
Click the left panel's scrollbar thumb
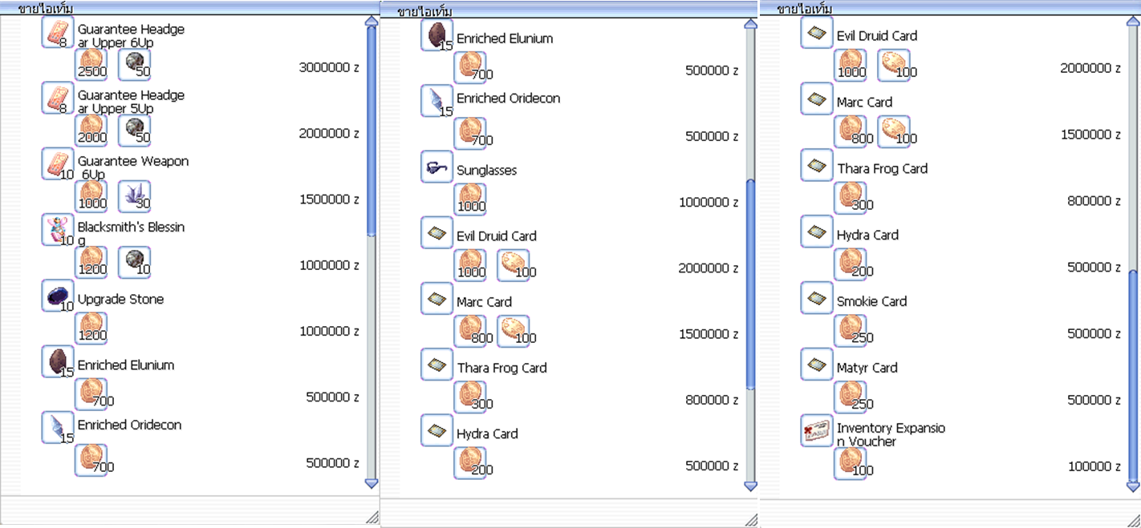click(x=371, y=132)
